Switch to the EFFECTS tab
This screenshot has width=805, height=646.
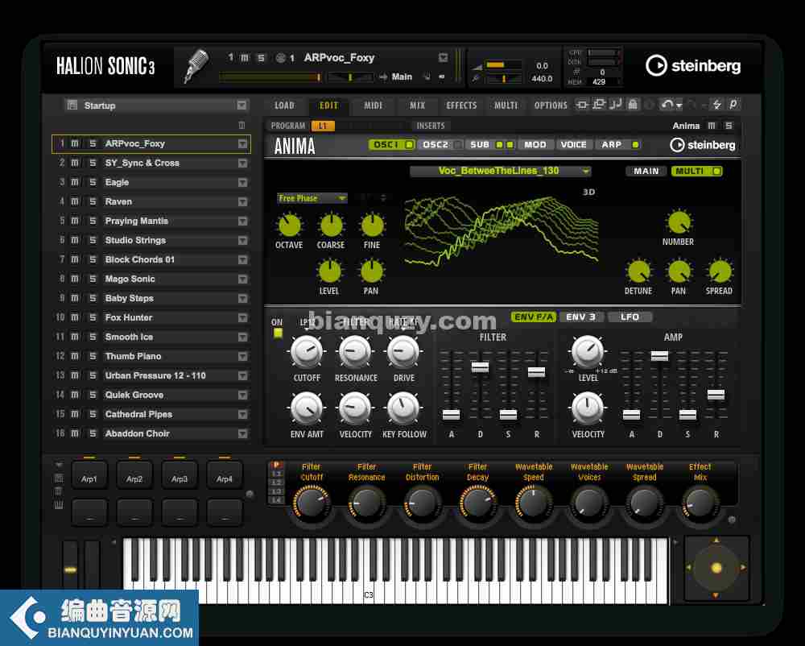pos(461,106)
